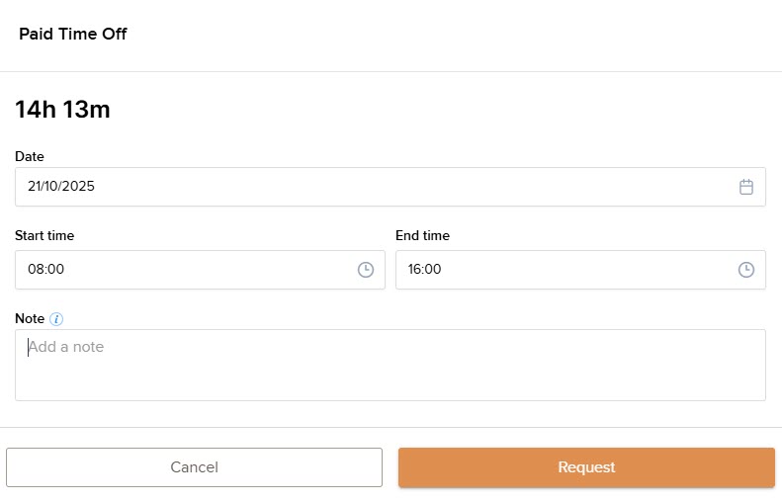Viewport: 782px width, 503px height.
Task: Click the clock icon in Start time field
Action: (x=366, y=270)
